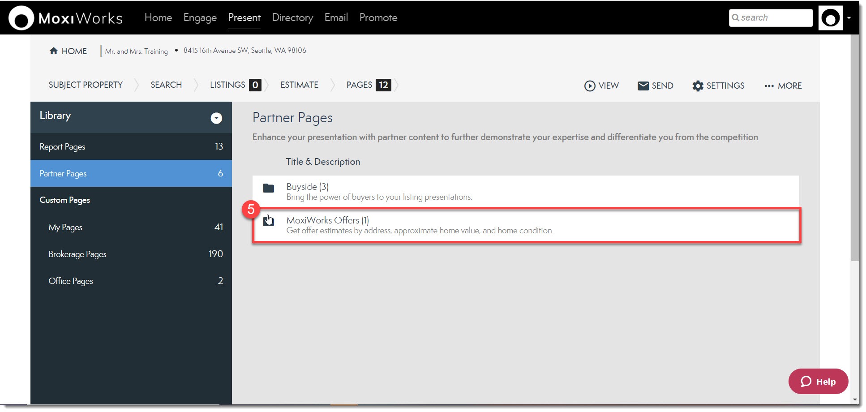Viewport: 866px width, 412px height.
Task: Click the Send envelope icon
Action: coord(643,86)
